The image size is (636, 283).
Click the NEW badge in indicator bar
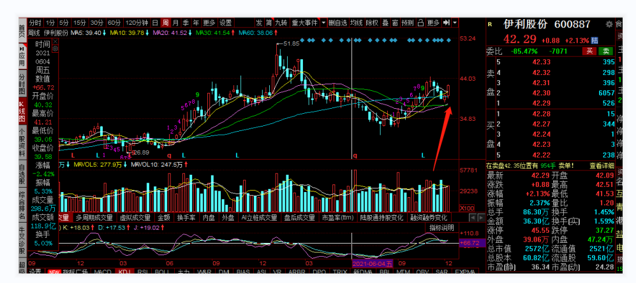click(53, 272)
